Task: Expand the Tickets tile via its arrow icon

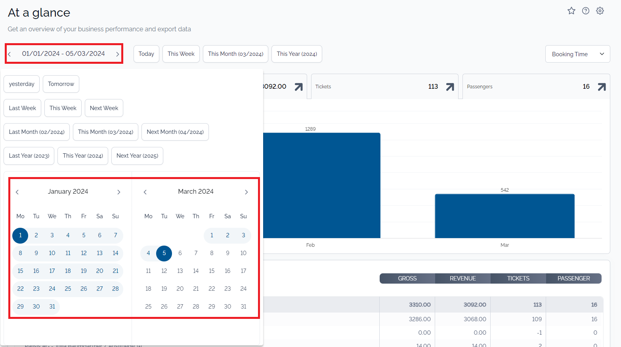Action: click(449, 86)
